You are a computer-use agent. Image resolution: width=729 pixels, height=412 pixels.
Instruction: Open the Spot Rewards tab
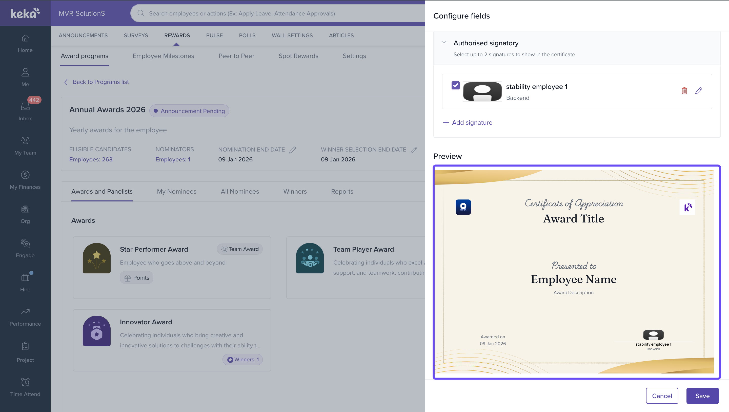click(x=298, y=56)
